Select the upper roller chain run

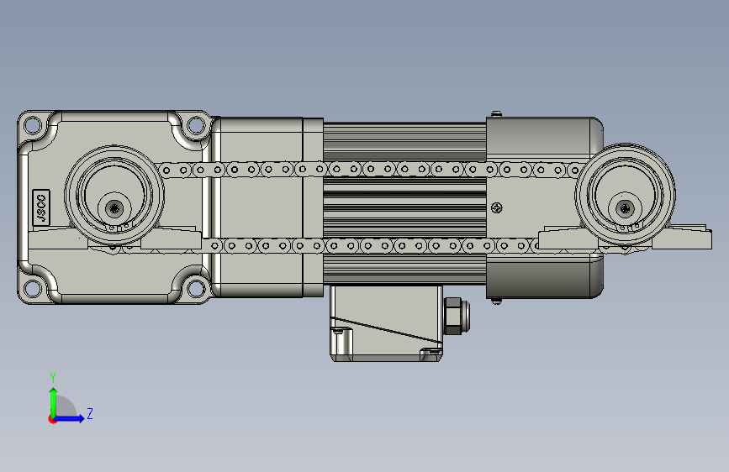click(x=370, y=170)
